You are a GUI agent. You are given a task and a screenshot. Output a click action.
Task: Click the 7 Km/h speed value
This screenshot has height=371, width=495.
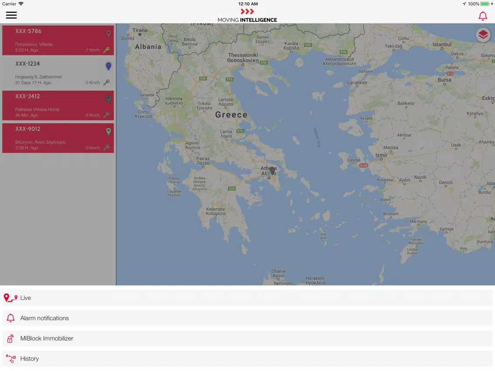(93, 50)
